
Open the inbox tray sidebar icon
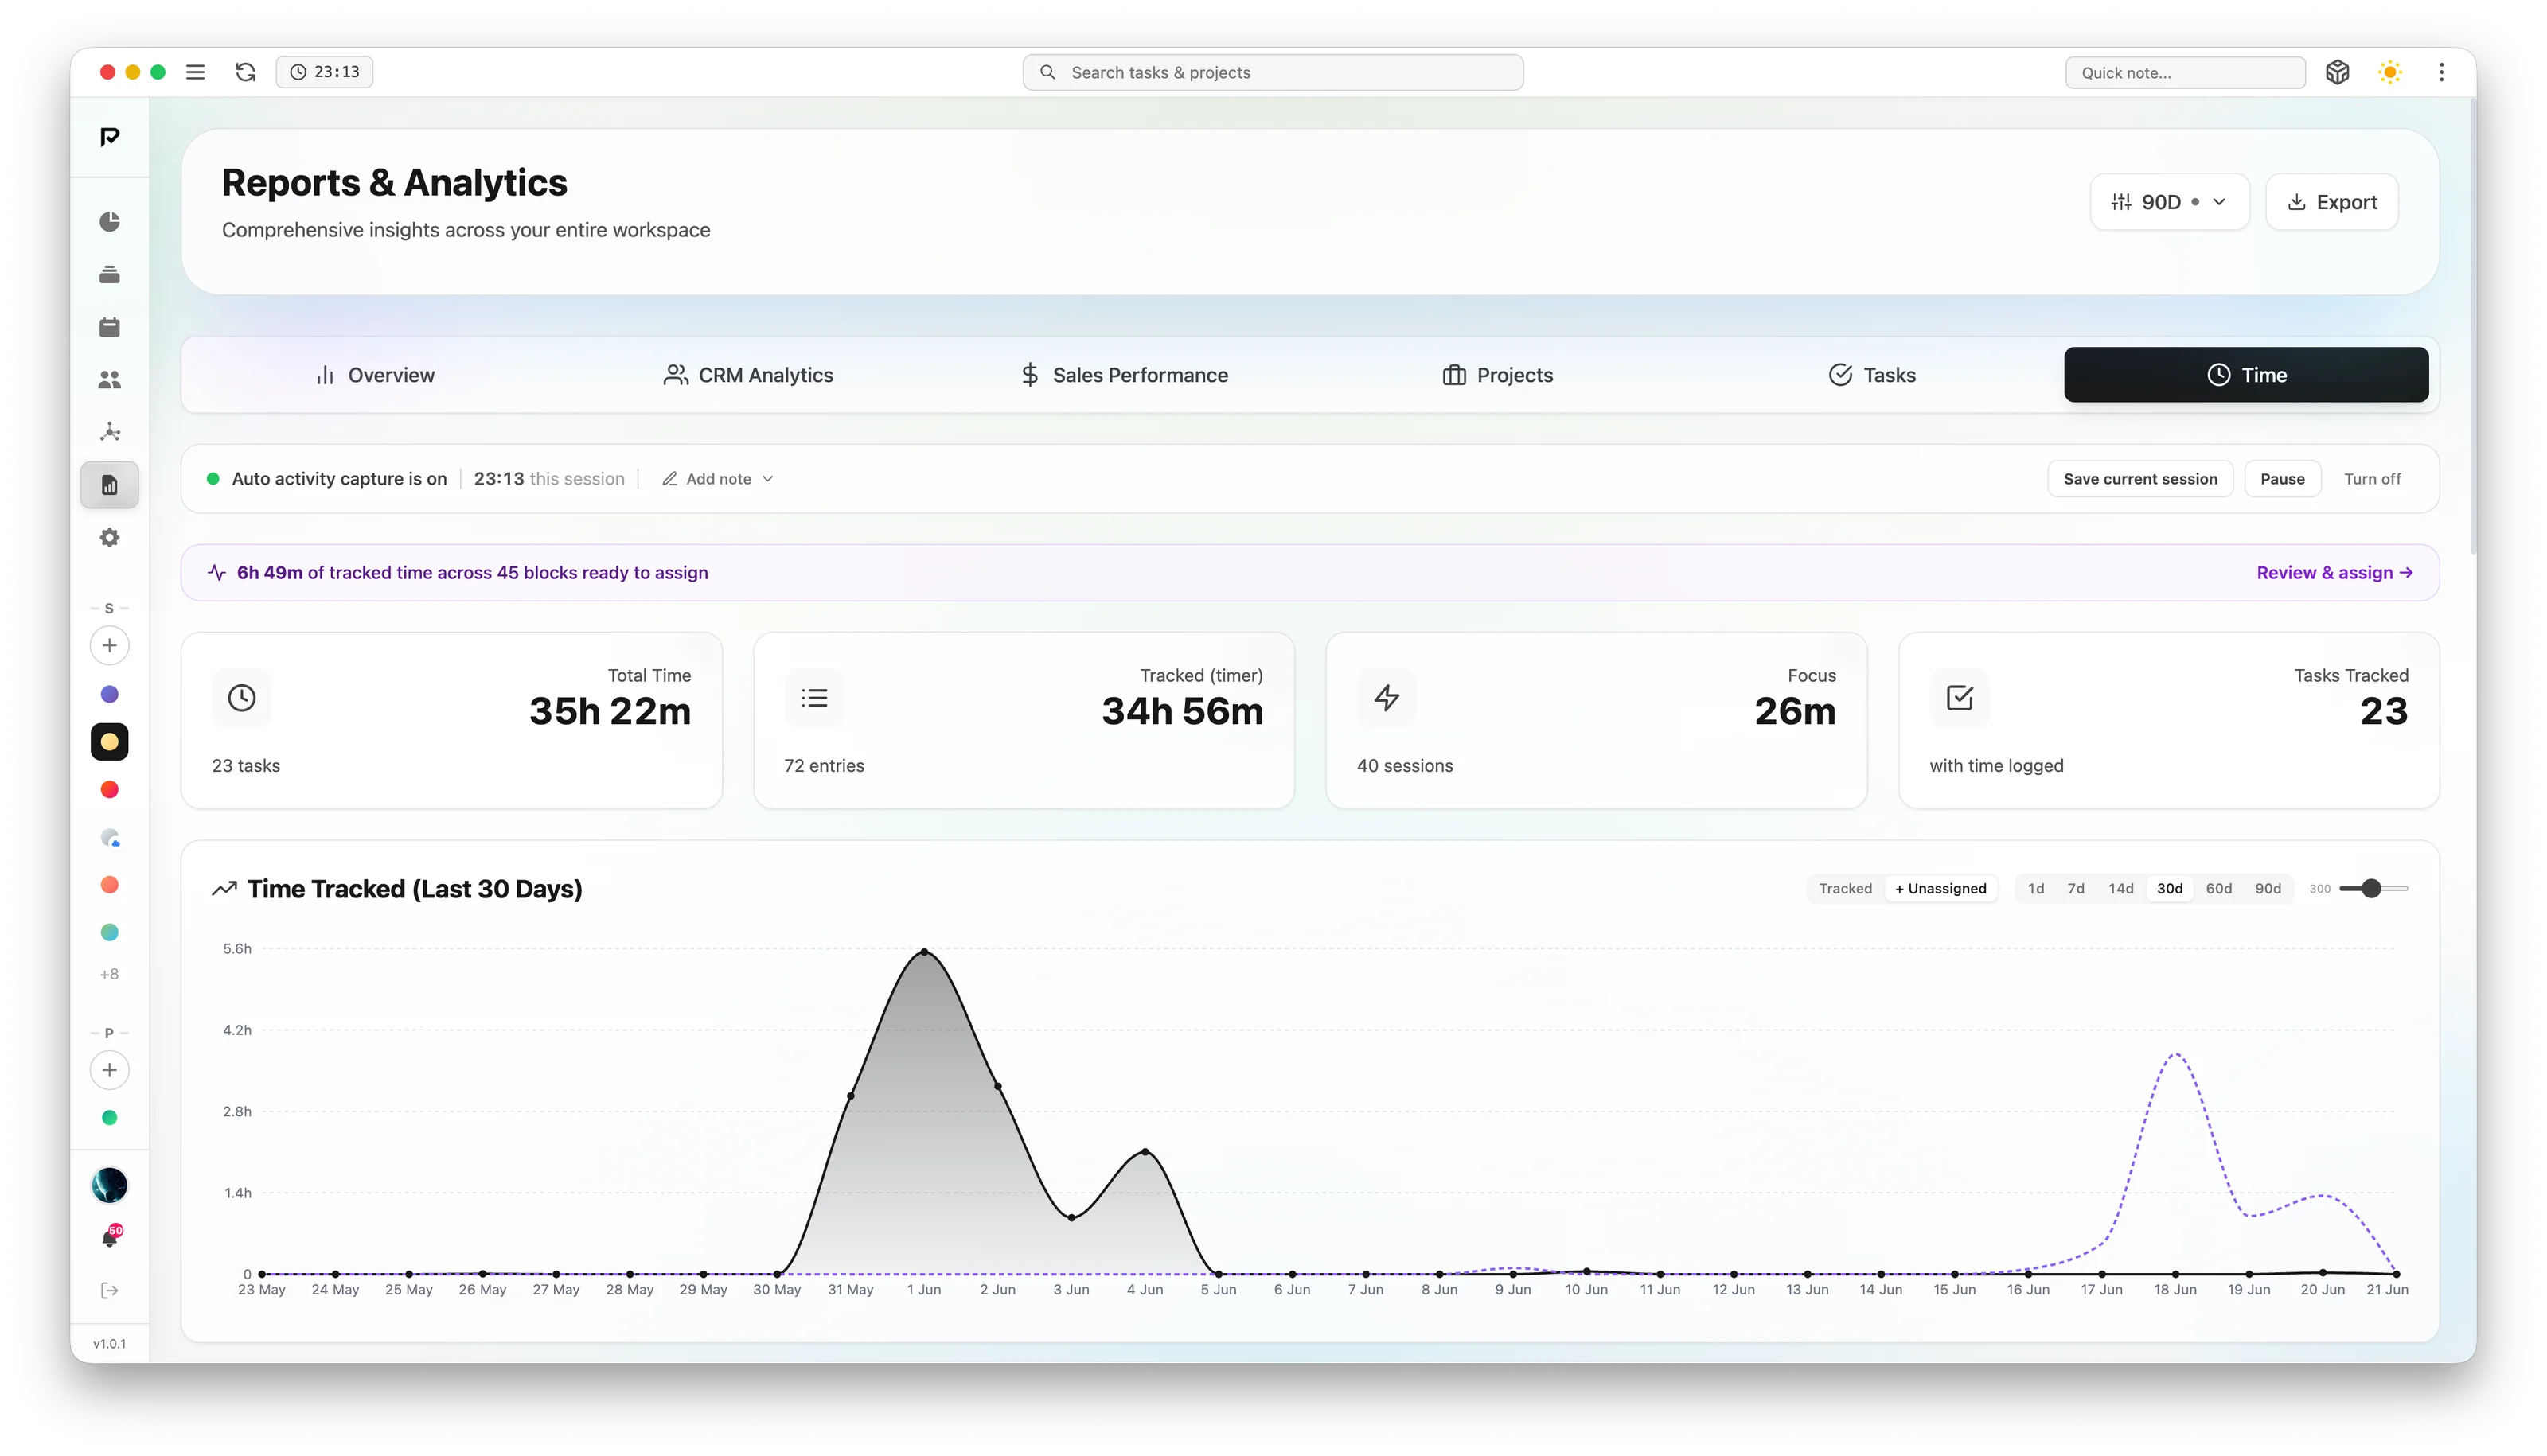[x=110, y=274]
